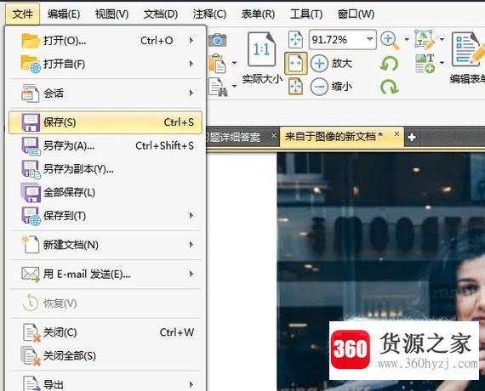Click the 缩小 zoom out button
485x391 pixels.
pyautogui.click(x=332, y=87)
